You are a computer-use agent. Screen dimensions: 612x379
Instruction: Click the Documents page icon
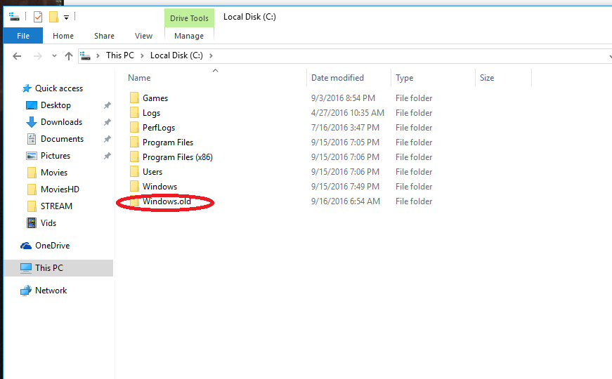pyautogui.click(x=32, y=139)
